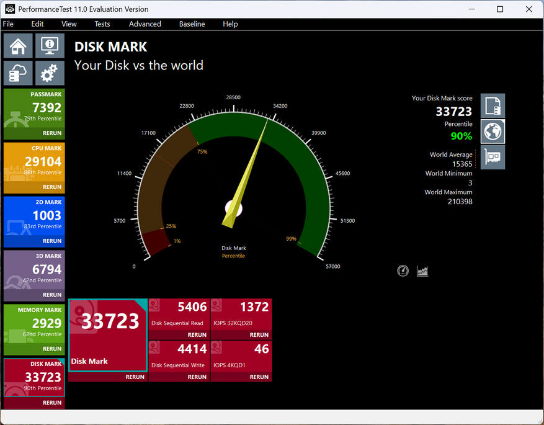
Task: Click the disk icon on IOPS 4KQD1 tile
Action: click(216, 347)
